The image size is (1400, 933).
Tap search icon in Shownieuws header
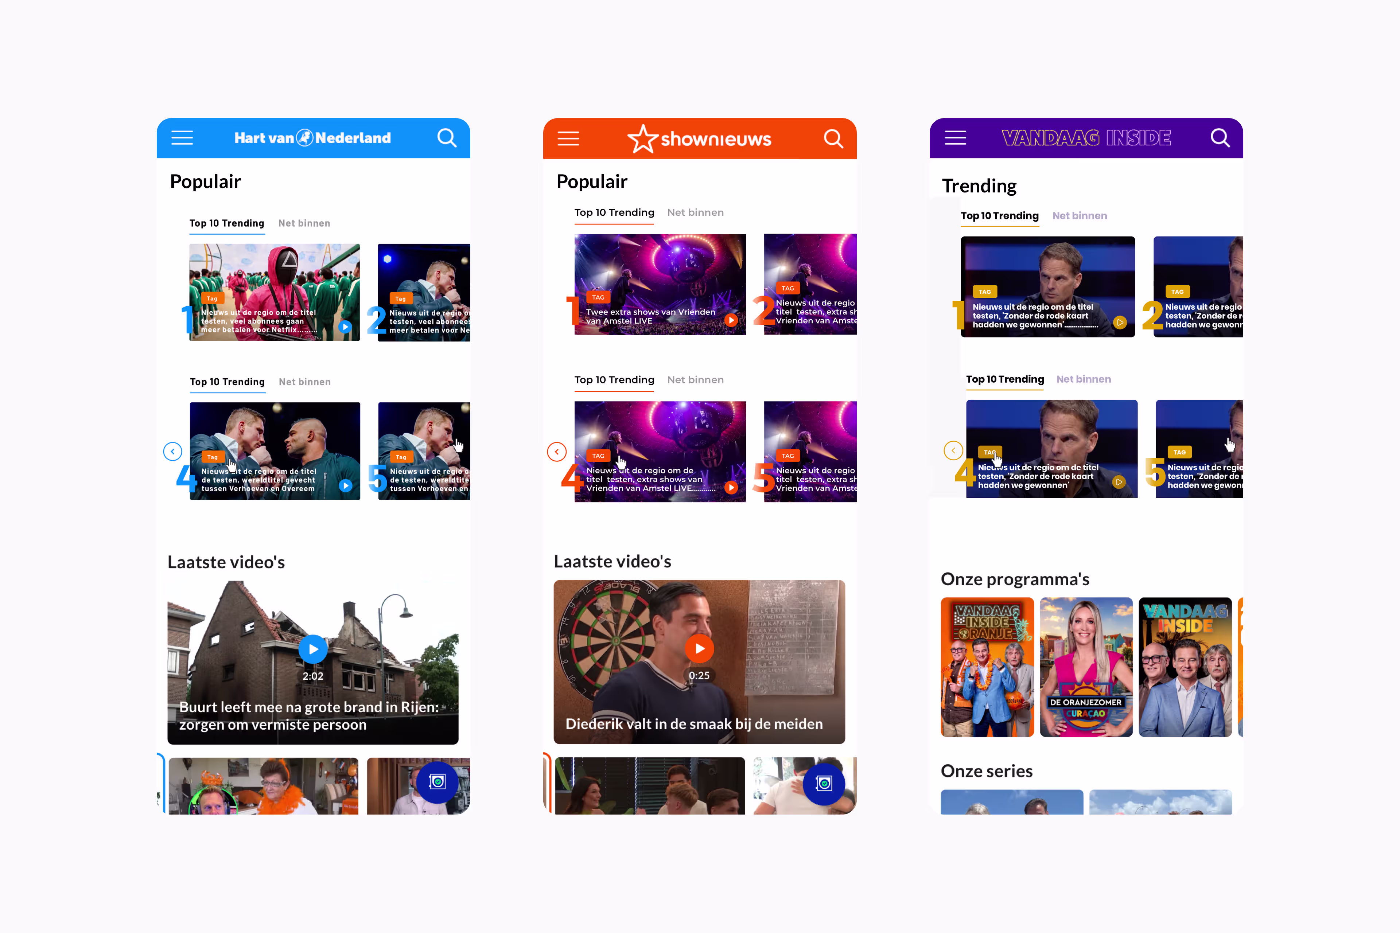point(833,138)
